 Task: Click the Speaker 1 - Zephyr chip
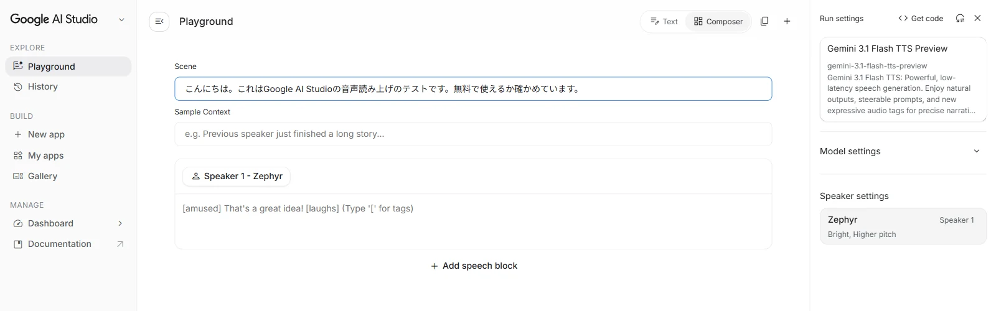237,176
